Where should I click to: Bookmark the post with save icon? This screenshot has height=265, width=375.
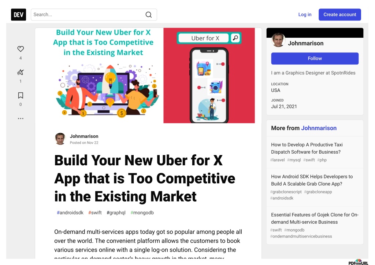[21, 95]
